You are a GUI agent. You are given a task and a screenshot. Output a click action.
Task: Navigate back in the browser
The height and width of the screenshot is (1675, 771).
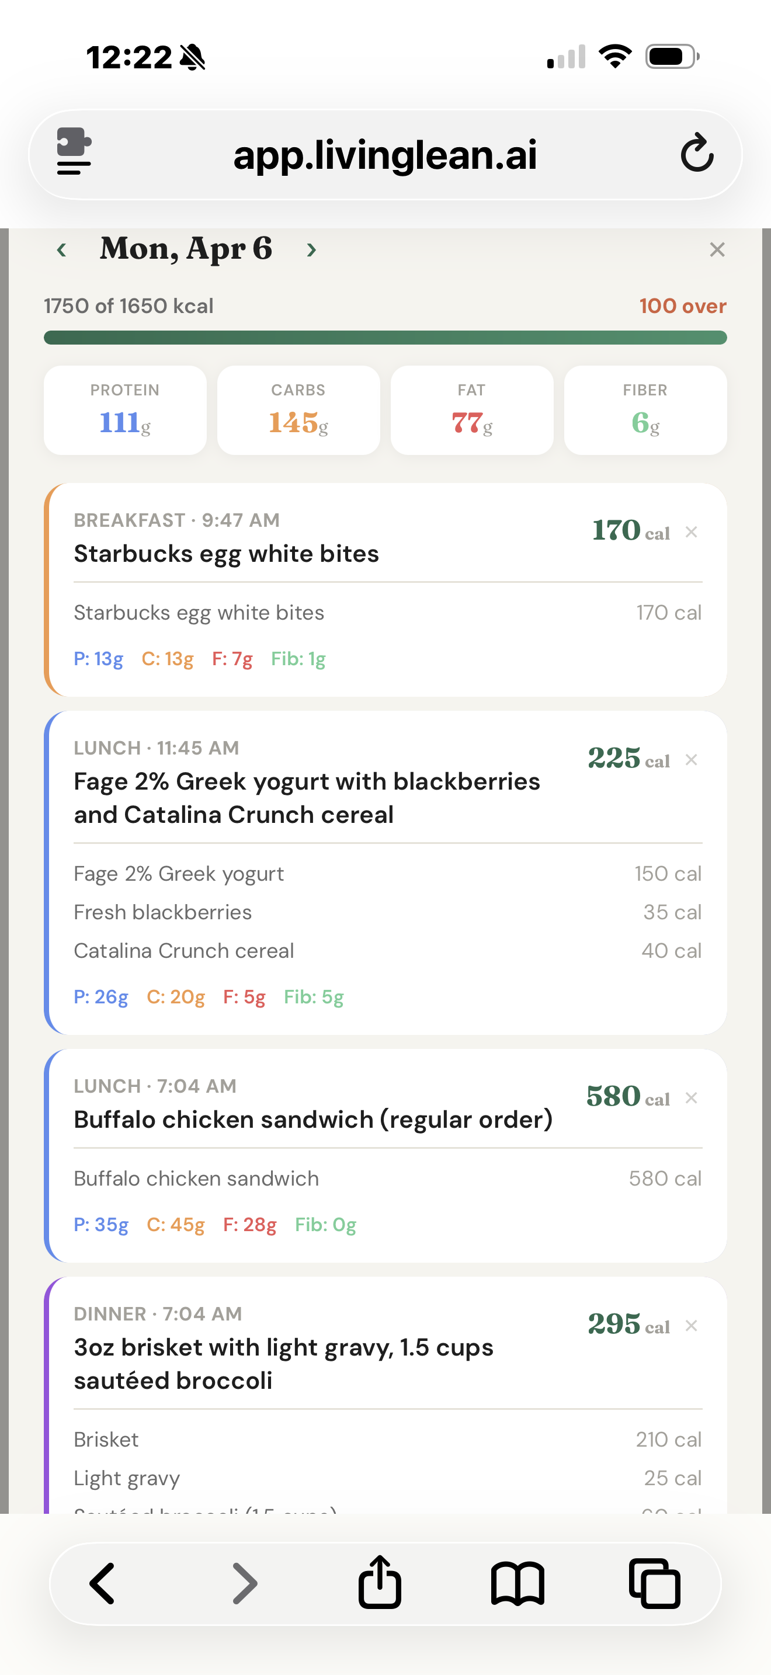click(103, 1584)
